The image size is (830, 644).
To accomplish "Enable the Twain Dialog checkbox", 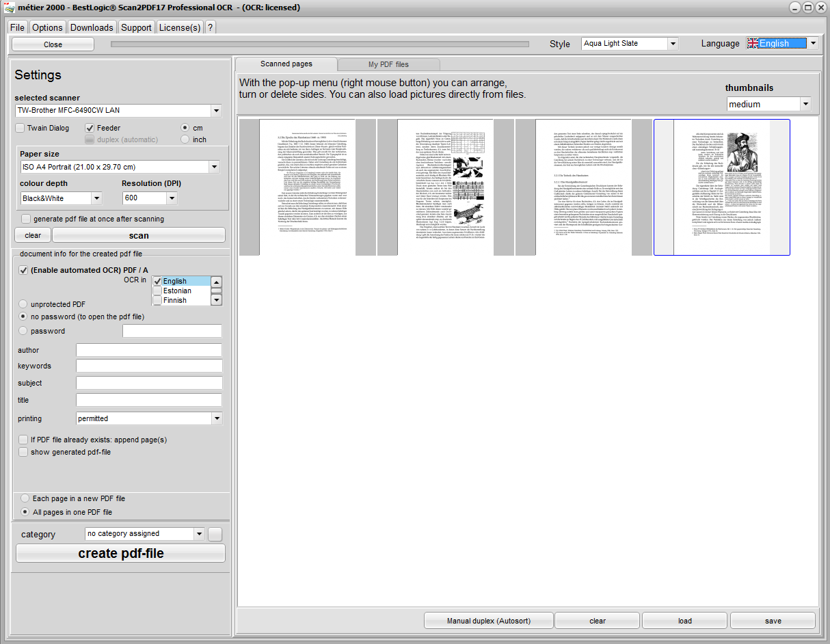I will pos(21,128).
